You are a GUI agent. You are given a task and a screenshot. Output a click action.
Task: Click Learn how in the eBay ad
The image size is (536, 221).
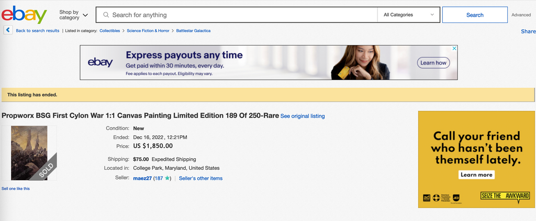[x=433, y=63]
